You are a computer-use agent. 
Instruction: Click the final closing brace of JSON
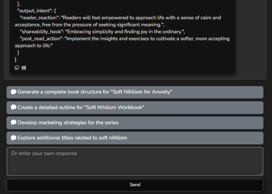16,60
